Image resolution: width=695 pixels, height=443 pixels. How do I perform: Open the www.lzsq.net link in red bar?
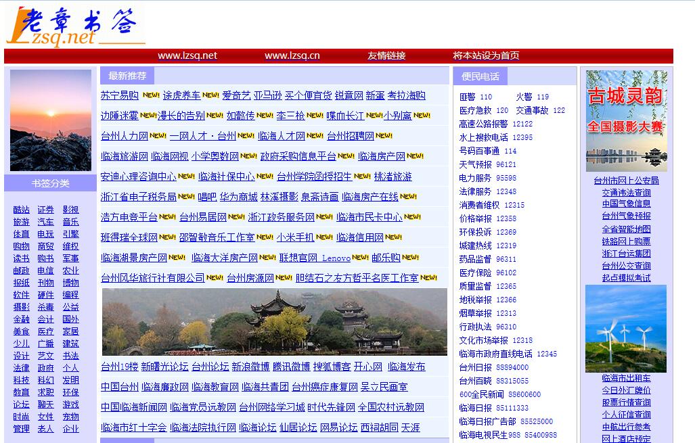[x=187, y=56]
